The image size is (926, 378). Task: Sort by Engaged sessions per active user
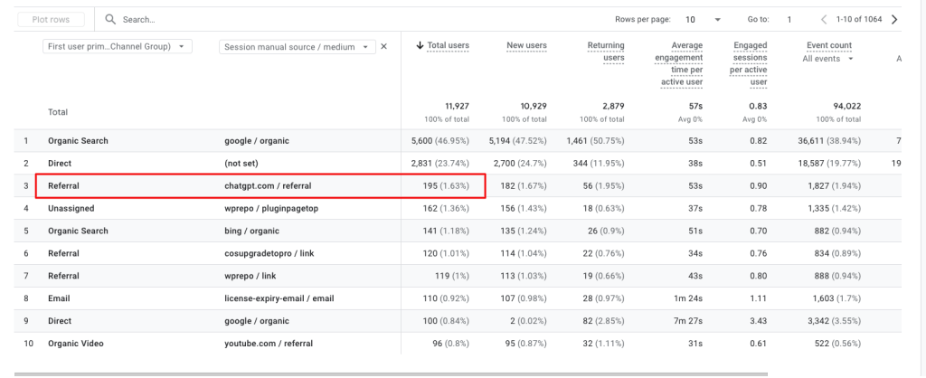[x=750, y=64]
